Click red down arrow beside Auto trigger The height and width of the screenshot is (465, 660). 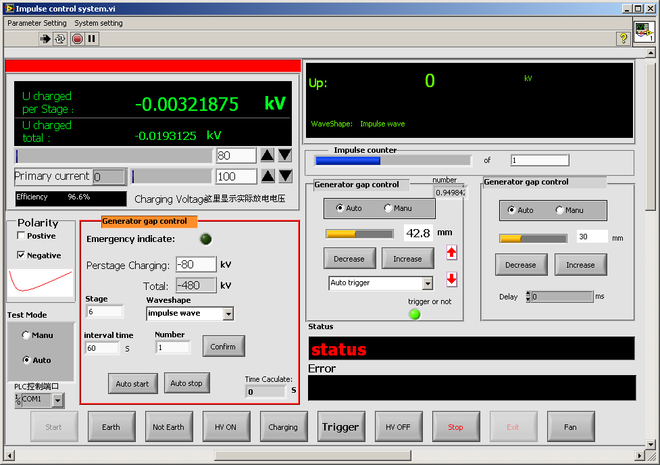452,278
